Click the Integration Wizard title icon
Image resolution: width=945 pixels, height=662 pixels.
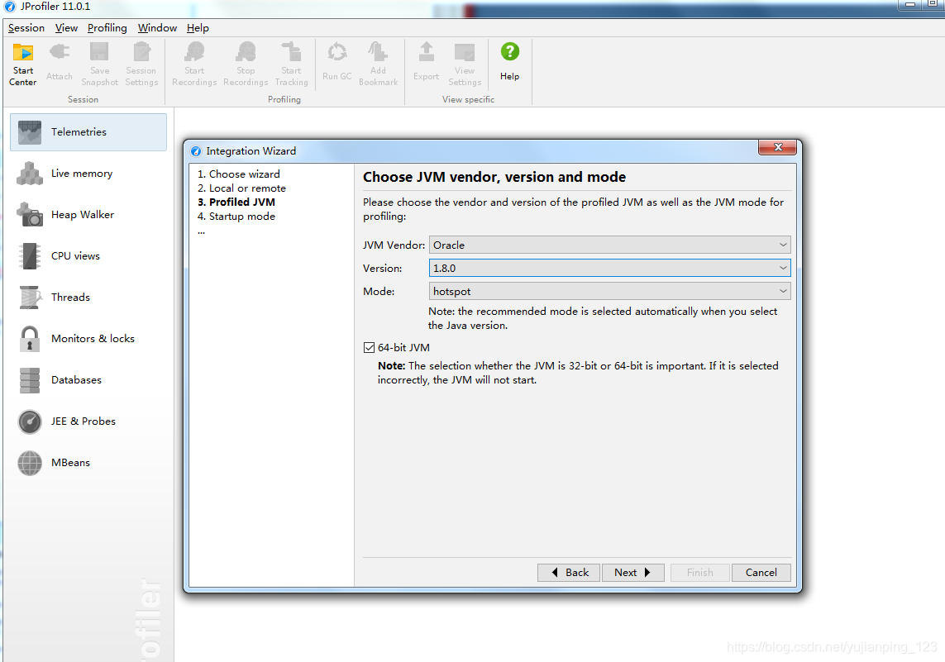(196, 151)
